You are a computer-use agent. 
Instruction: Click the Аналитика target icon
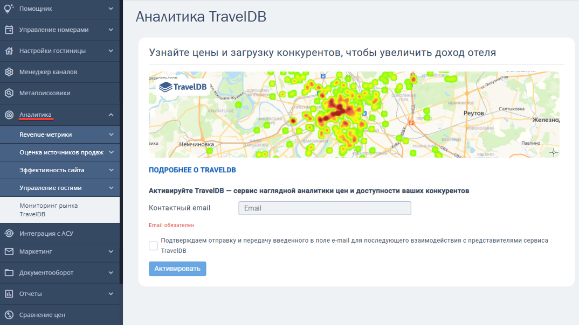9,115
